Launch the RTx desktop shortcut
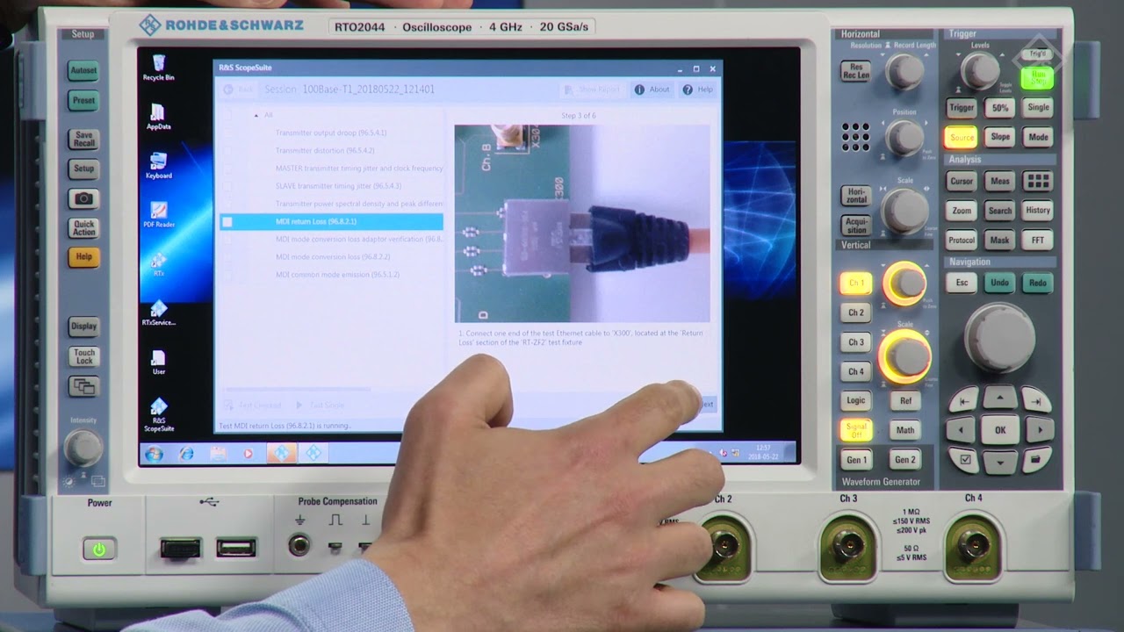Viewport: 1124px width, 632px height. click(x=159, y=264)
